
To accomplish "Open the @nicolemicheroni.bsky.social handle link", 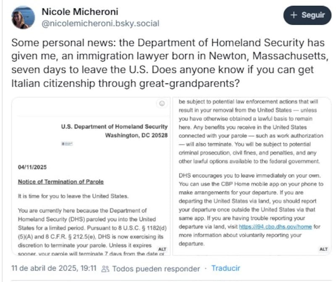I will point(100,23).
